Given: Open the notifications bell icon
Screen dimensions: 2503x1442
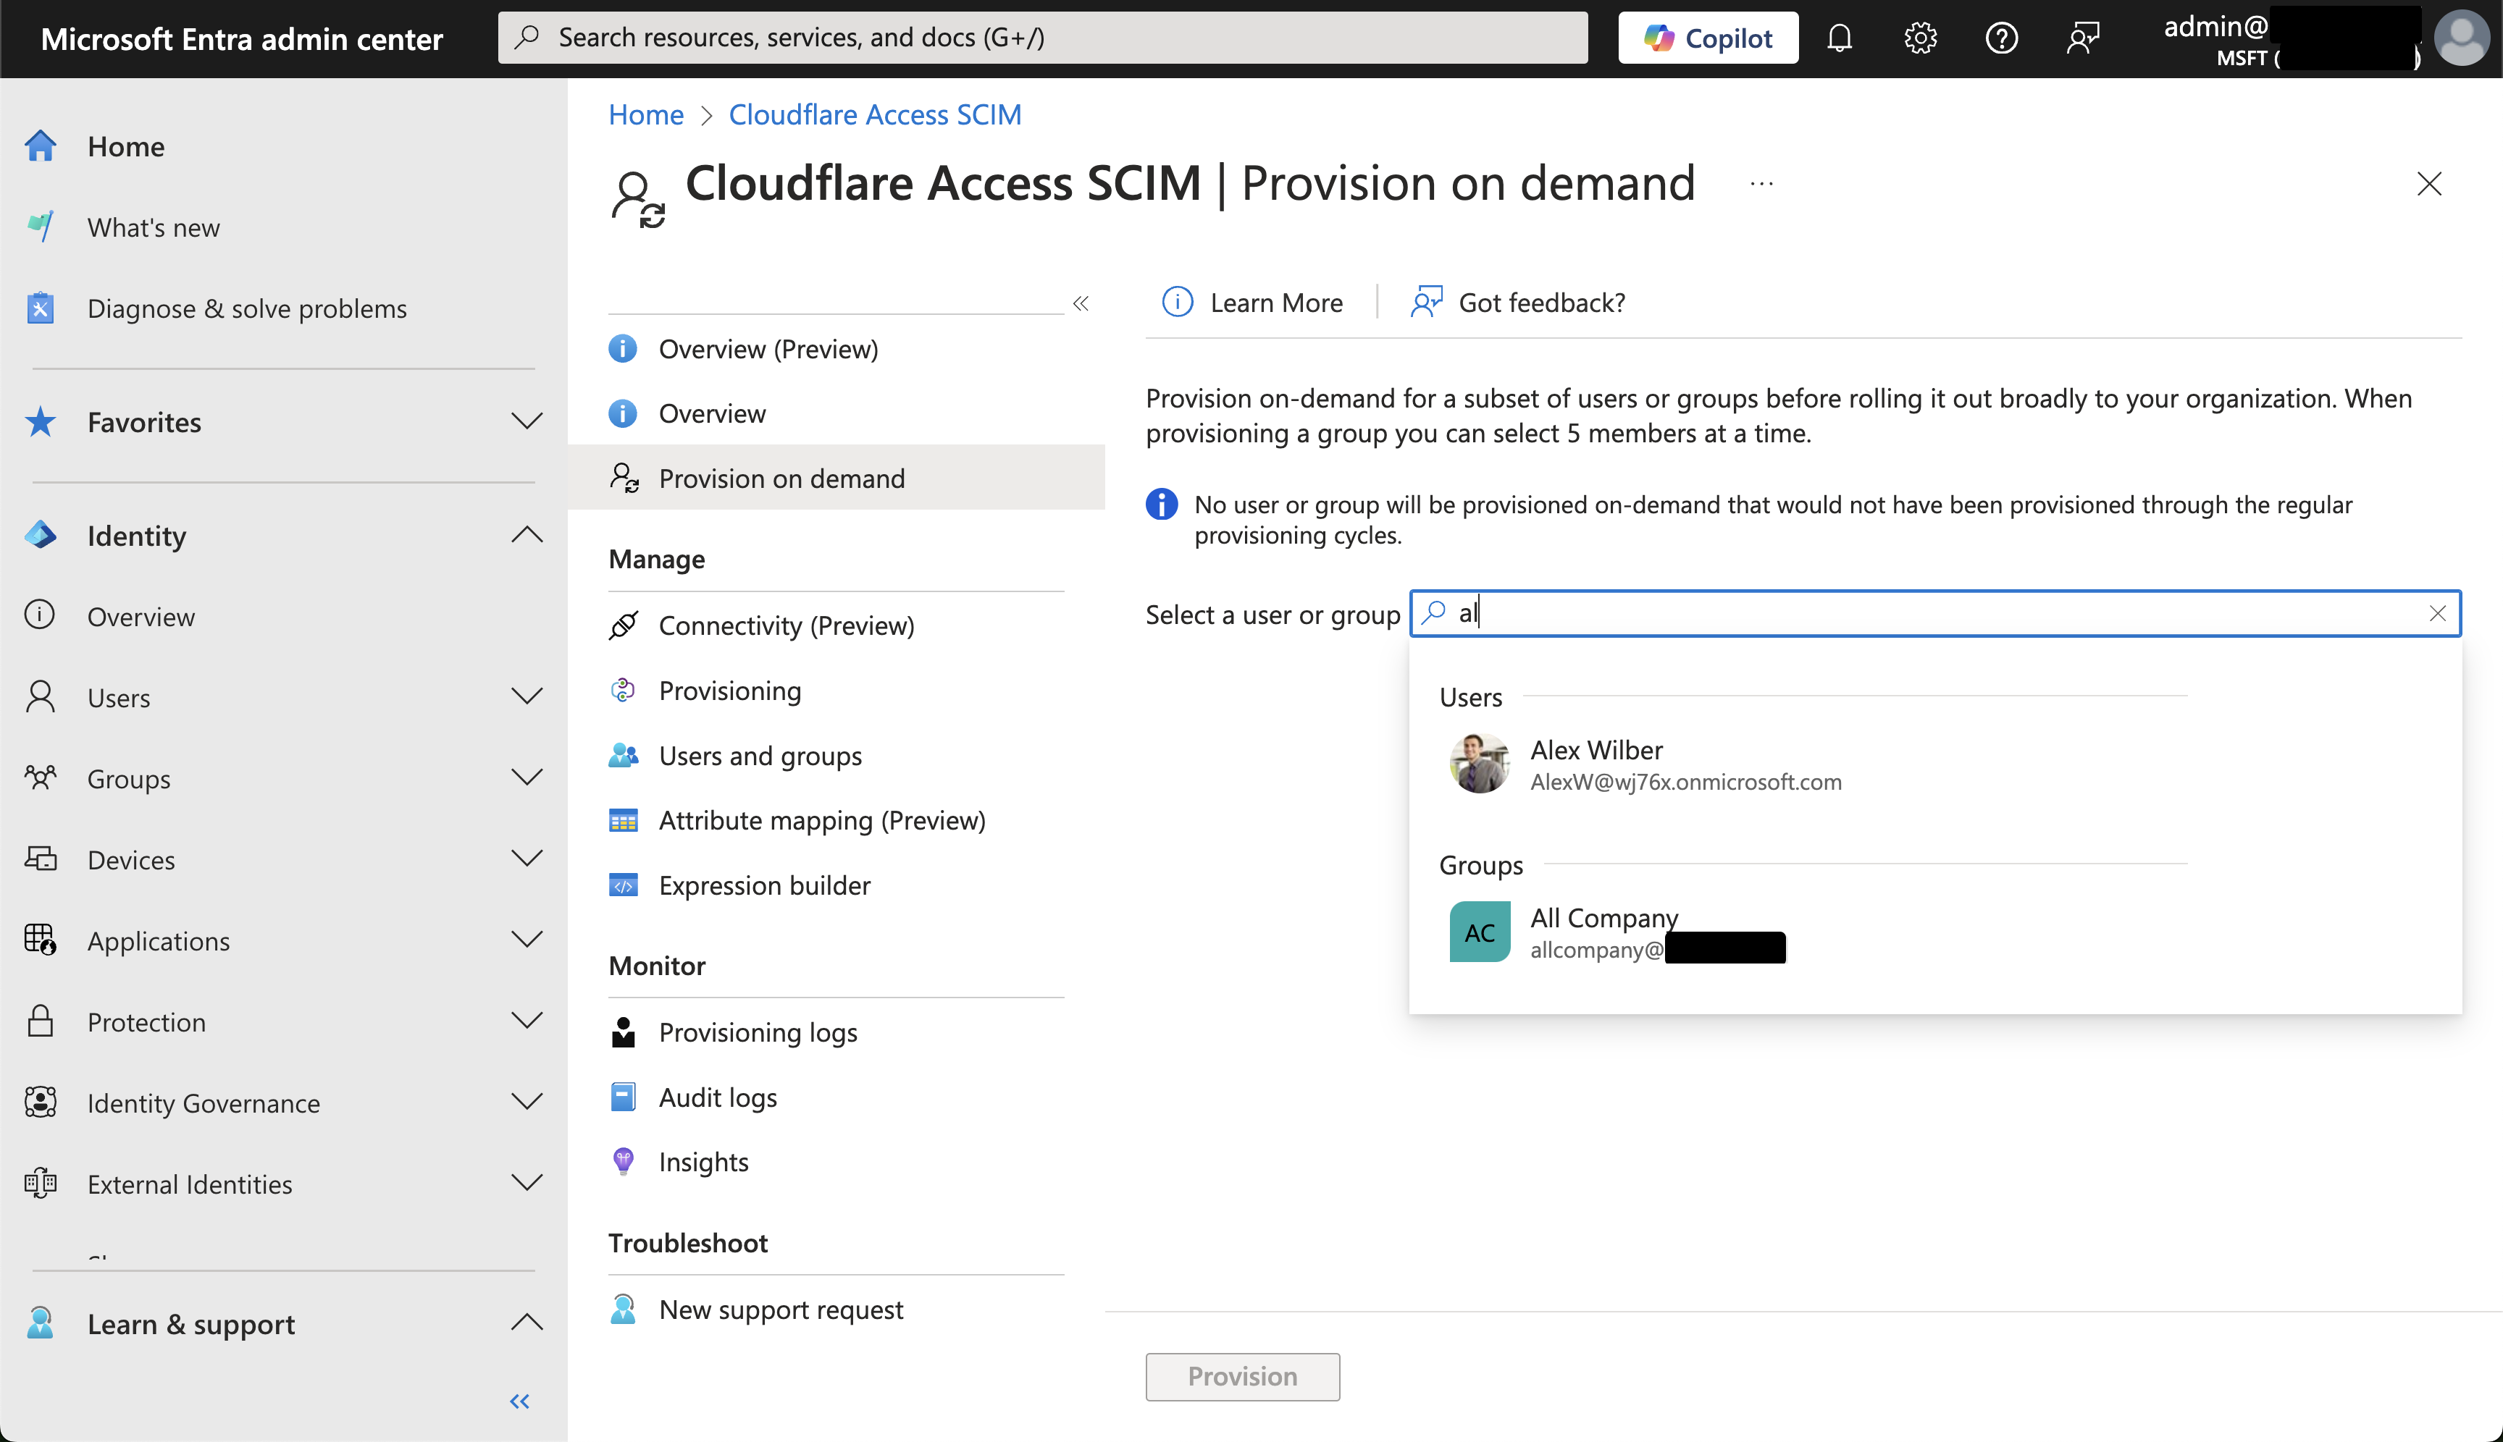Looking at the screenshot, I should [x=1839, y=38].
